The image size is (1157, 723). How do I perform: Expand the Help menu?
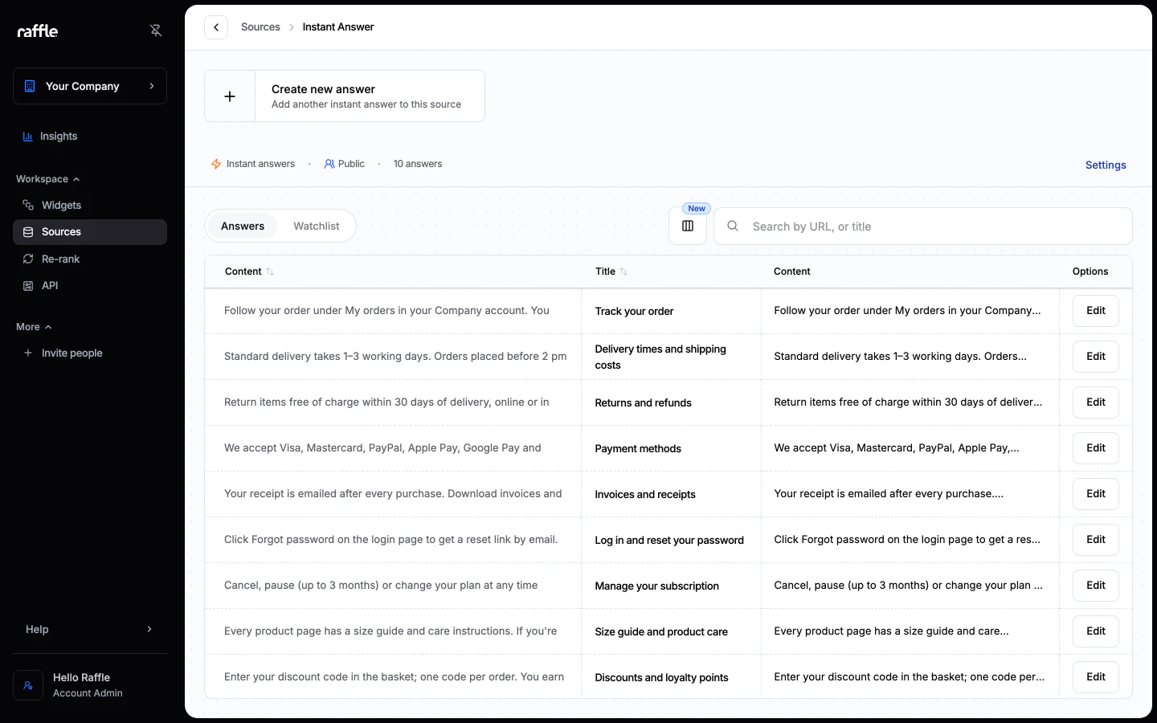coord(90,629)
